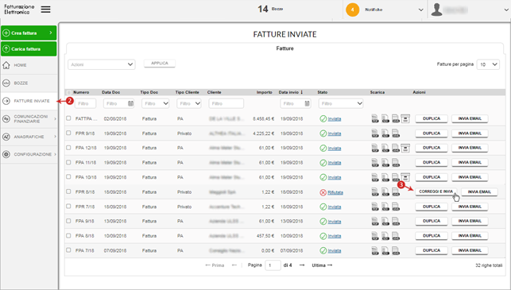Open calendar picker in Data Doc filter
Screen dimensions: 511x290
[x=130, y=103]
